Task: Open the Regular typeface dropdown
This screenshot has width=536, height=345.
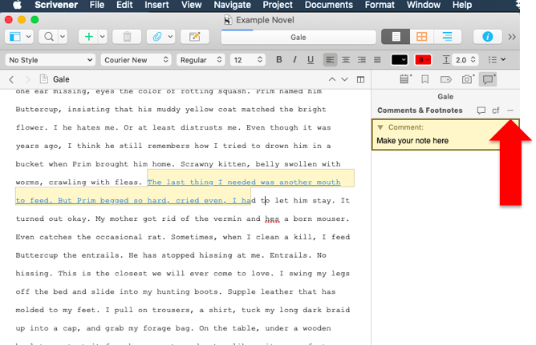Action: (201, 60)
